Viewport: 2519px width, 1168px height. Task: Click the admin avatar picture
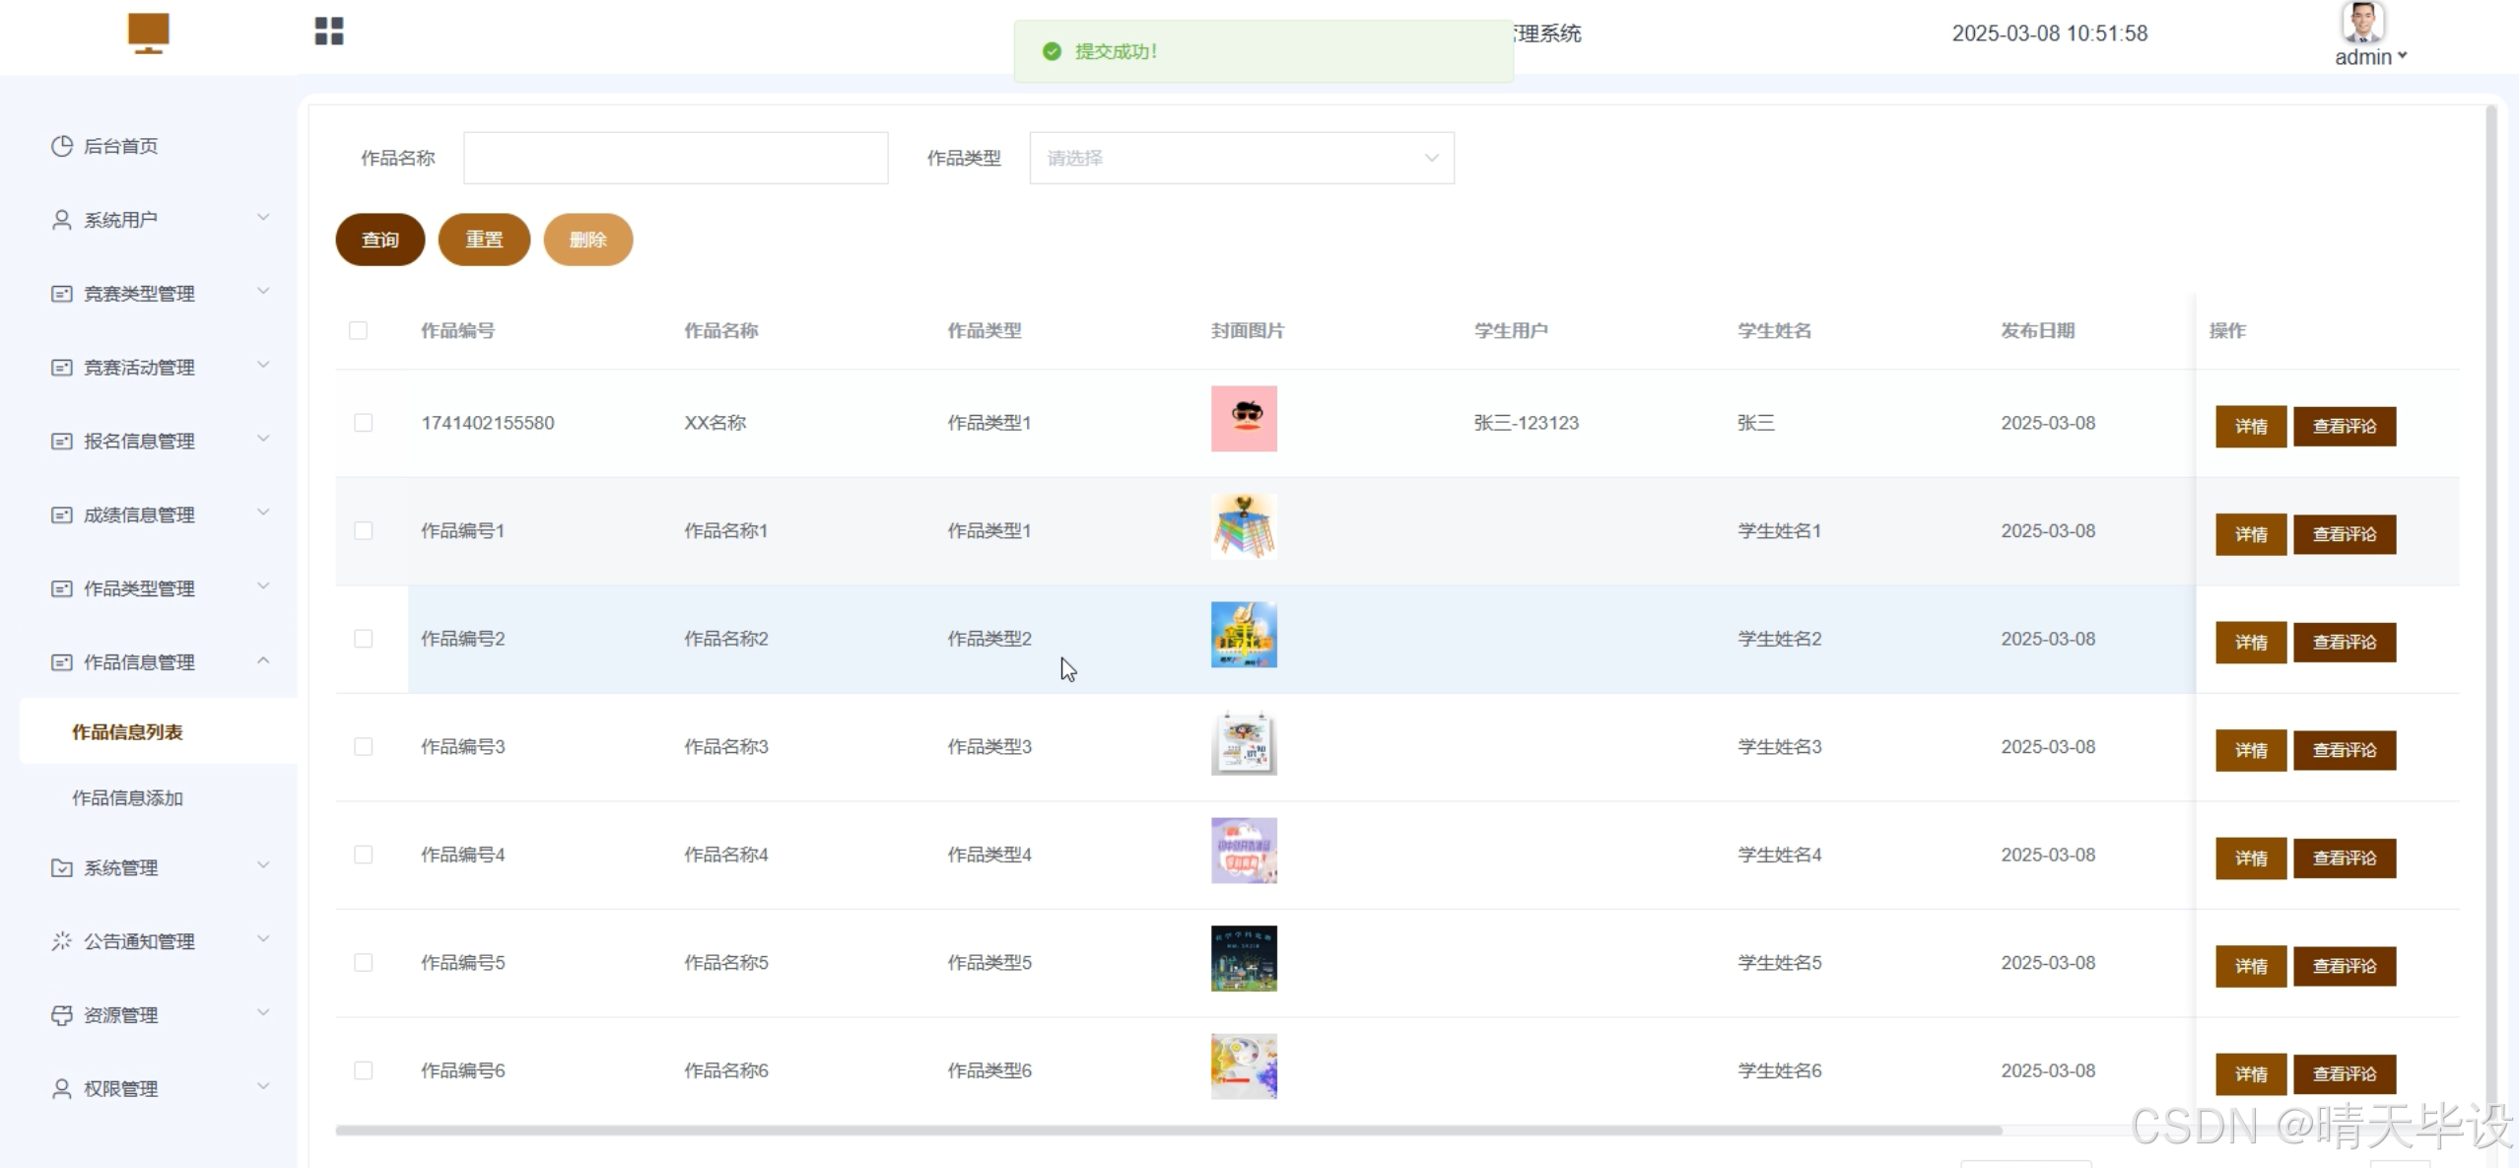[x=2362, y=22]
